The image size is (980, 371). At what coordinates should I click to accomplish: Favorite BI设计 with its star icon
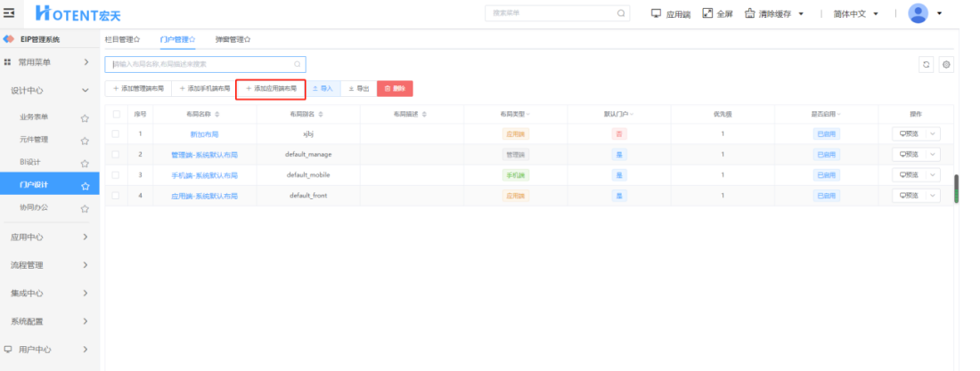[85, 163]
